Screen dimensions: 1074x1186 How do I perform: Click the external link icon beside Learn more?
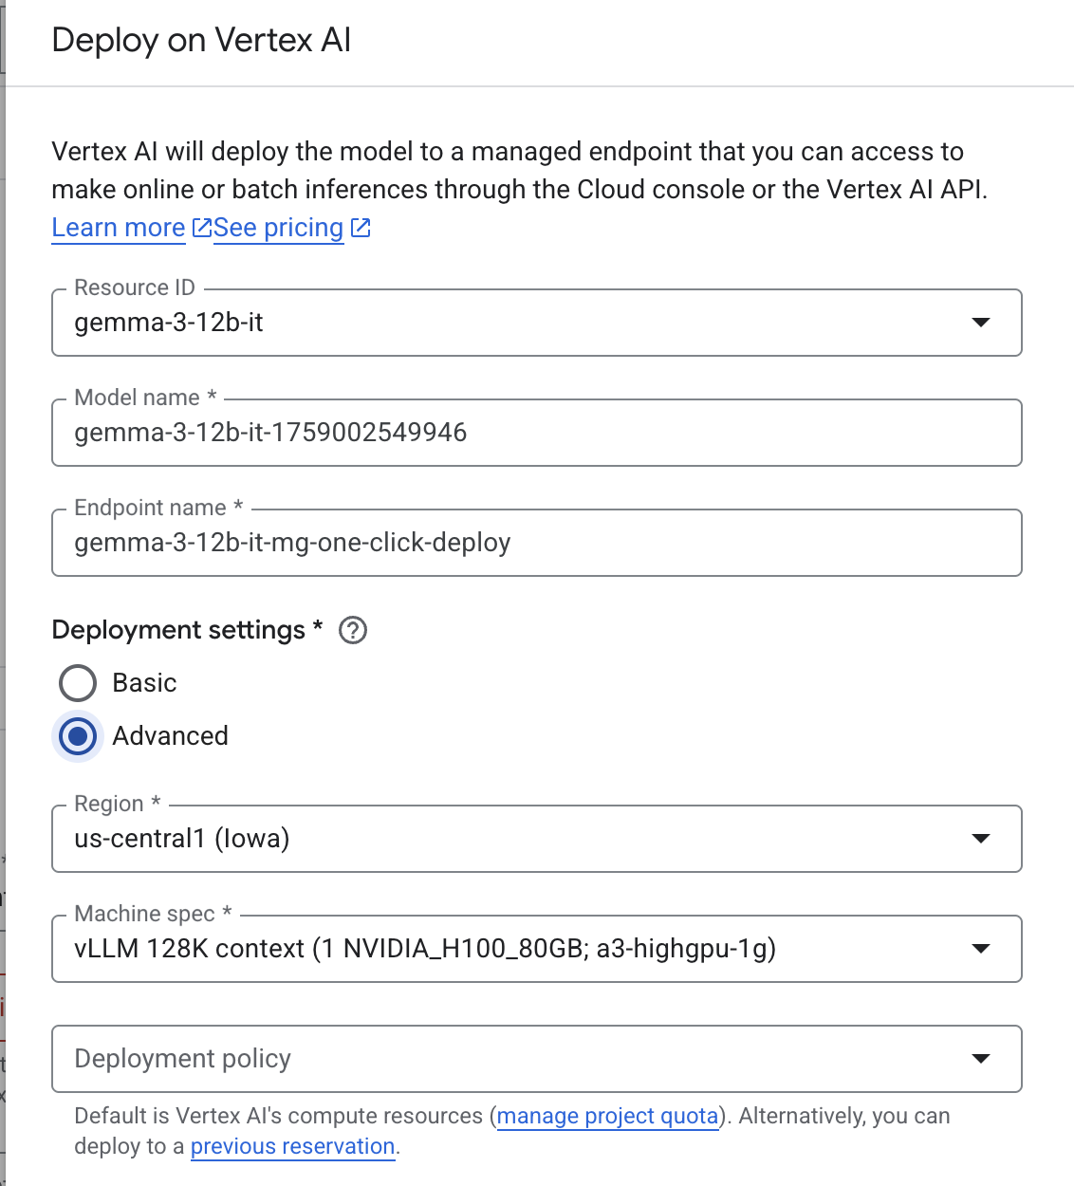(x=202, y=228)
